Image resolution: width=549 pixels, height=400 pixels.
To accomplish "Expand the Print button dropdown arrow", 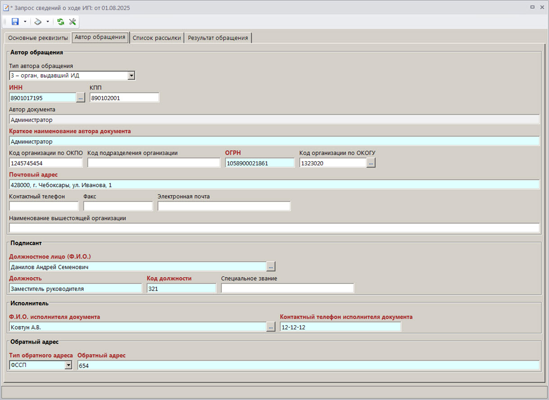I will pos(47,22).
